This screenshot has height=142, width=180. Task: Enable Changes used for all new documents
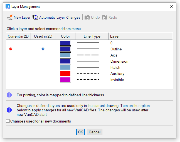point(8,121)
